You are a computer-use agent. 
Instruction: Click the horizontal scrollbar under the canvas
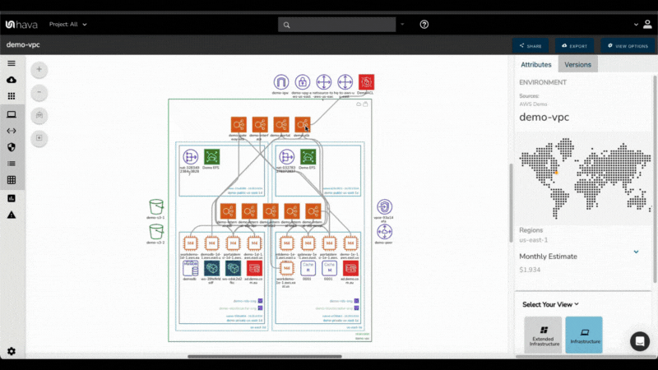coord(265,357)
